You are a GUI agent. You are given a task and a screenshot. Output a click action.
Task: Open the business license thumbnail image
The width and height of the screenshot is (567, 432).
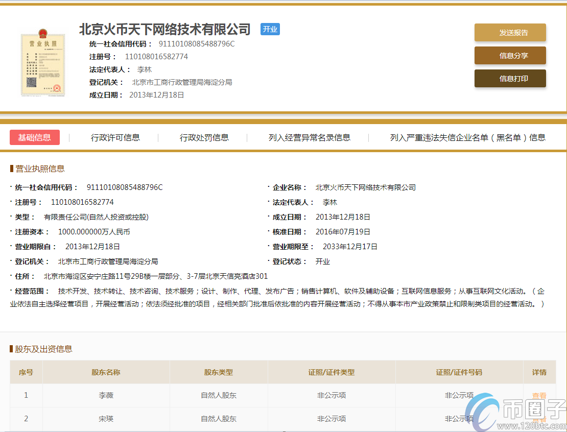point(43,62)
